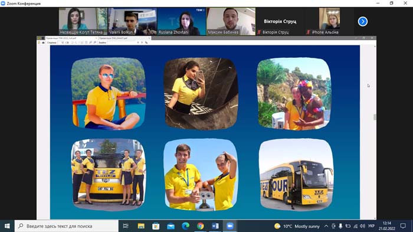Expand hidden system tray icons

click(x=326, y=226)
